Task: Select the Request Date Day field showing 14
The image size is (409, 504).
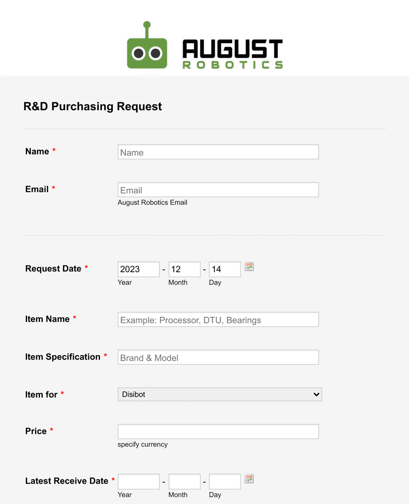Action: pos(224,269)
